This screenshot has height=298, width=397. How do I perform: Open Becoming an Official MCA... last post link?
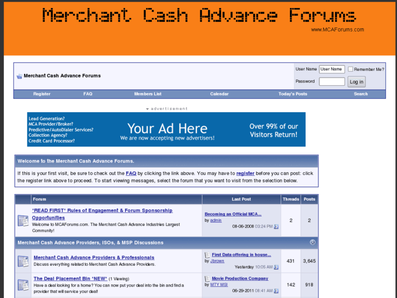[233, 214]
